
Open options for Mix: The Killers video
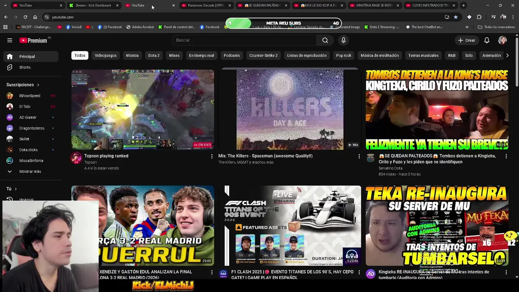359,156
